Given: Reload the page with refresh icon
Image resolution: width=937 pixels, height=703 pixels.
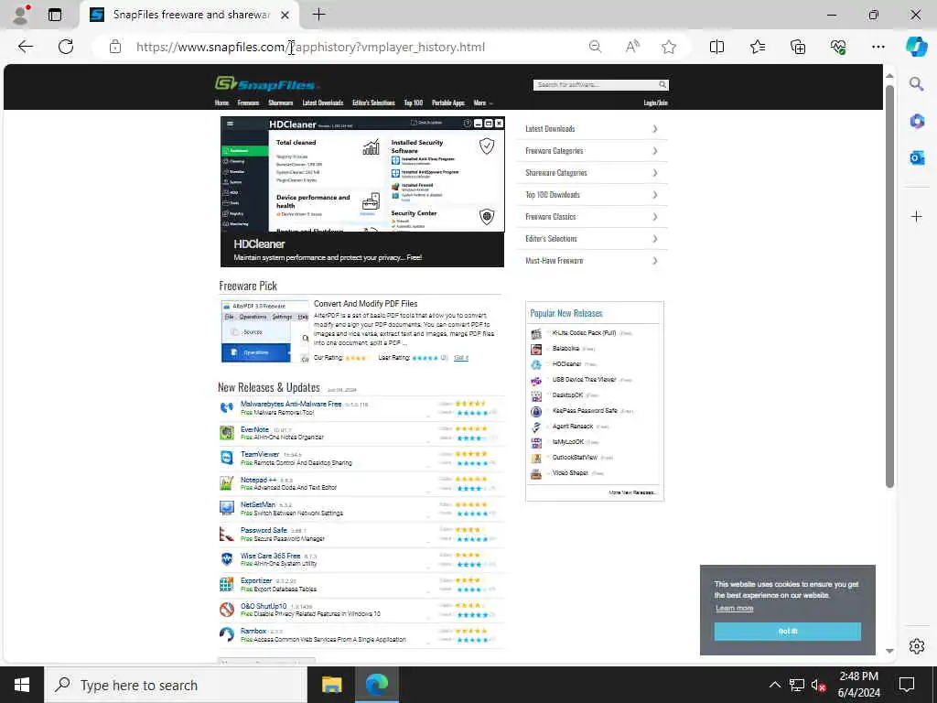Looking at the screenshot, I should pyautogui.click(x=66, y=47).
